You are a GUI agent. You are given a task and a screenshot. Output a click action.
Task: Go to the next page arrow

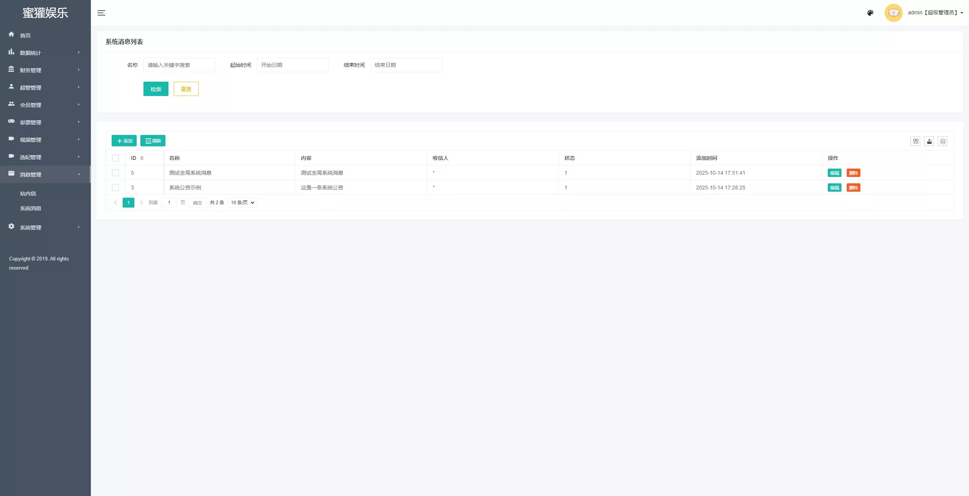tap(141, 203)
